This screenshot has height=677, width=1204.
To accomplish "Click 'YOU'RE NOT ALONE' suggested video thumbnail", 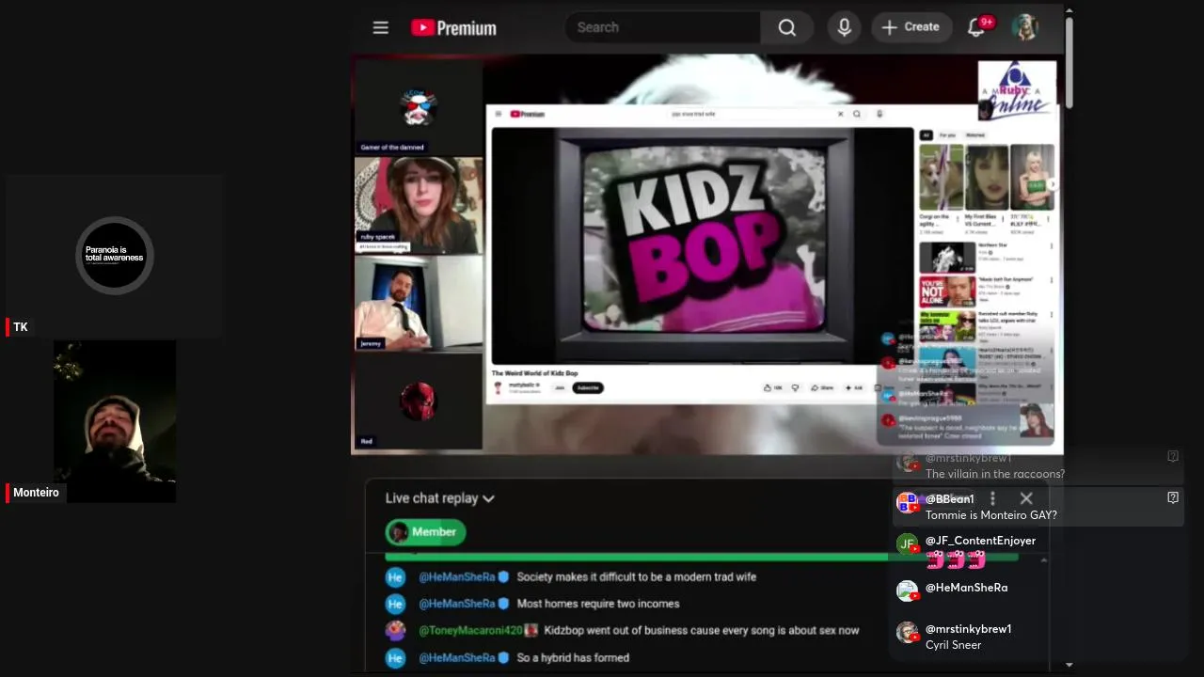I will (x=947, y=291).
